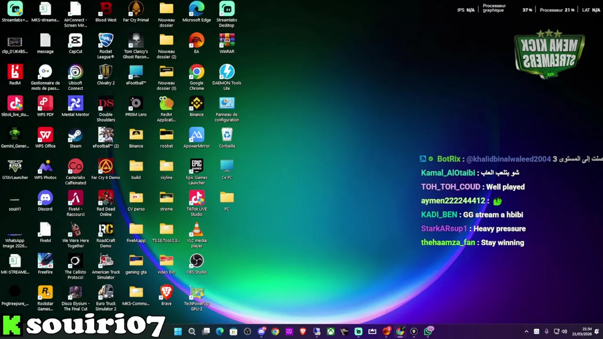Open the Blood West desktop shortcut
Image resolution: width=603 pixels, height=339 pixels.
click(106, 12)
